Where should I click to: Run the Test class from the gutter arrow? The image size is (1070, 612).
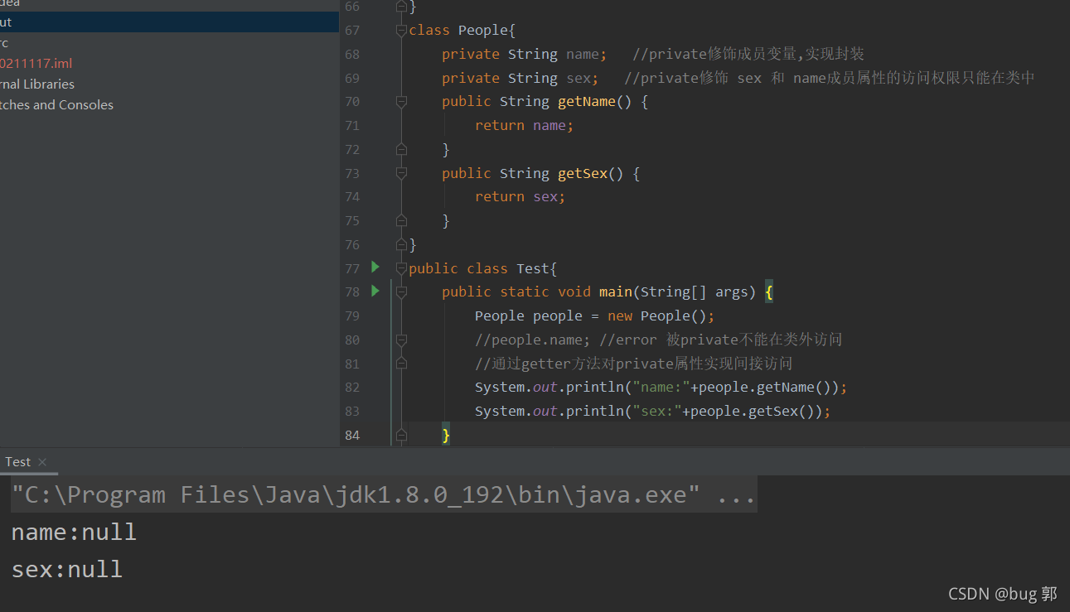[x=375, y=267]
